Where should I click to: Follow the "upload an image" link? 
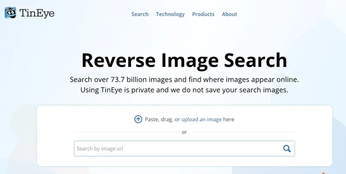[x=202, y=119]
